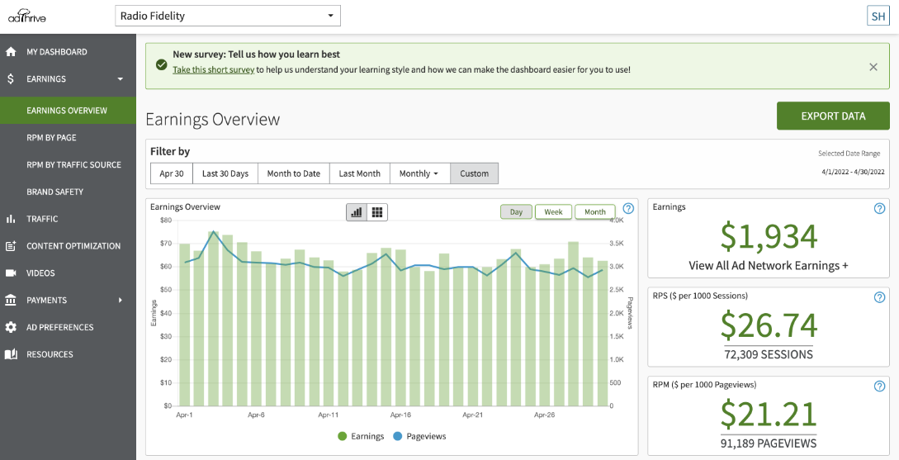This screenshot has height=460, width=899.
Task: Switch to grid table view icon
Action: click(377, 212)
